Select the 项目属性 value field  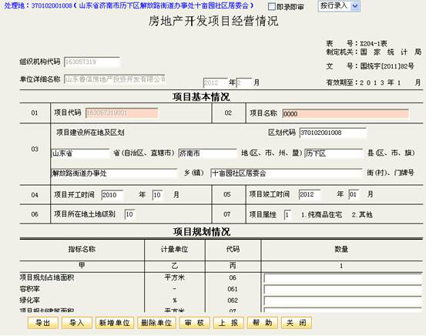287,215
